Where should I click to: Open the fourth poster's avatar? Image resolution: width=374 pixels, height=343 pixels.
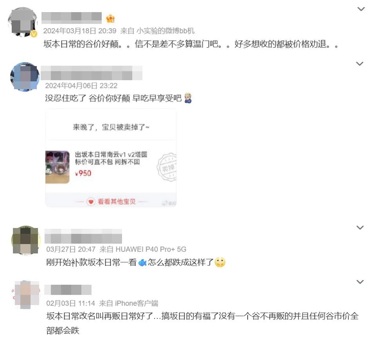pyautogui.click(x=26, y=295)
